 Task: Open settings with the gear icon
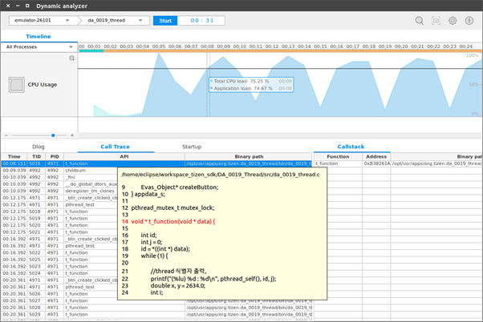coord(453,21)
